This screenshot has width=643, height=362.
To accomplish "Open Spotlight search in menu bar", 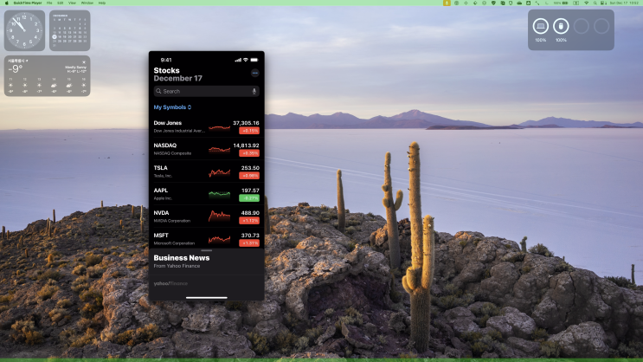I will click(595, 3).
